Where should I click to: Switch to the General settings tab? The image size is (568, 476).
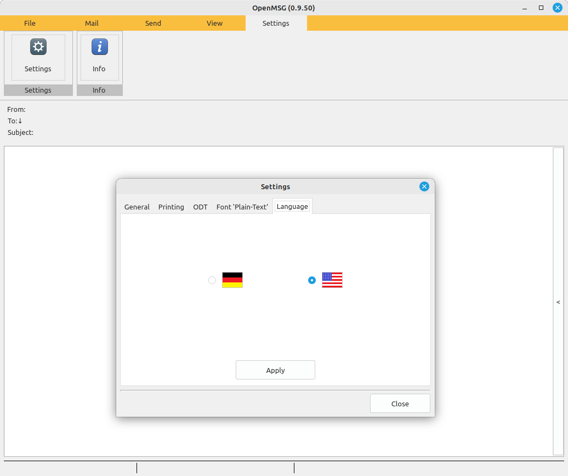point(137,207)
